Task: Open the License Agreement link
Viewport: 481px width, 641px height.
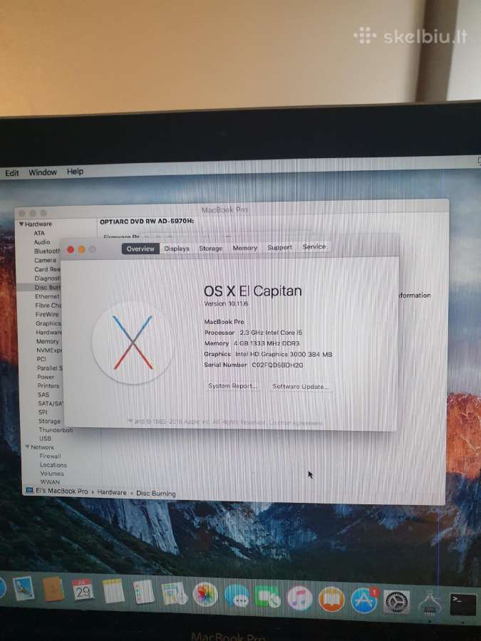Action: (296, 423)
